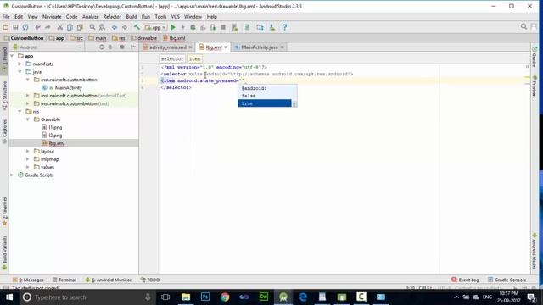The width and height of the screenshot is (543, 305).
Task: Open the Event Log tool window
Action: tap(465, 280)
